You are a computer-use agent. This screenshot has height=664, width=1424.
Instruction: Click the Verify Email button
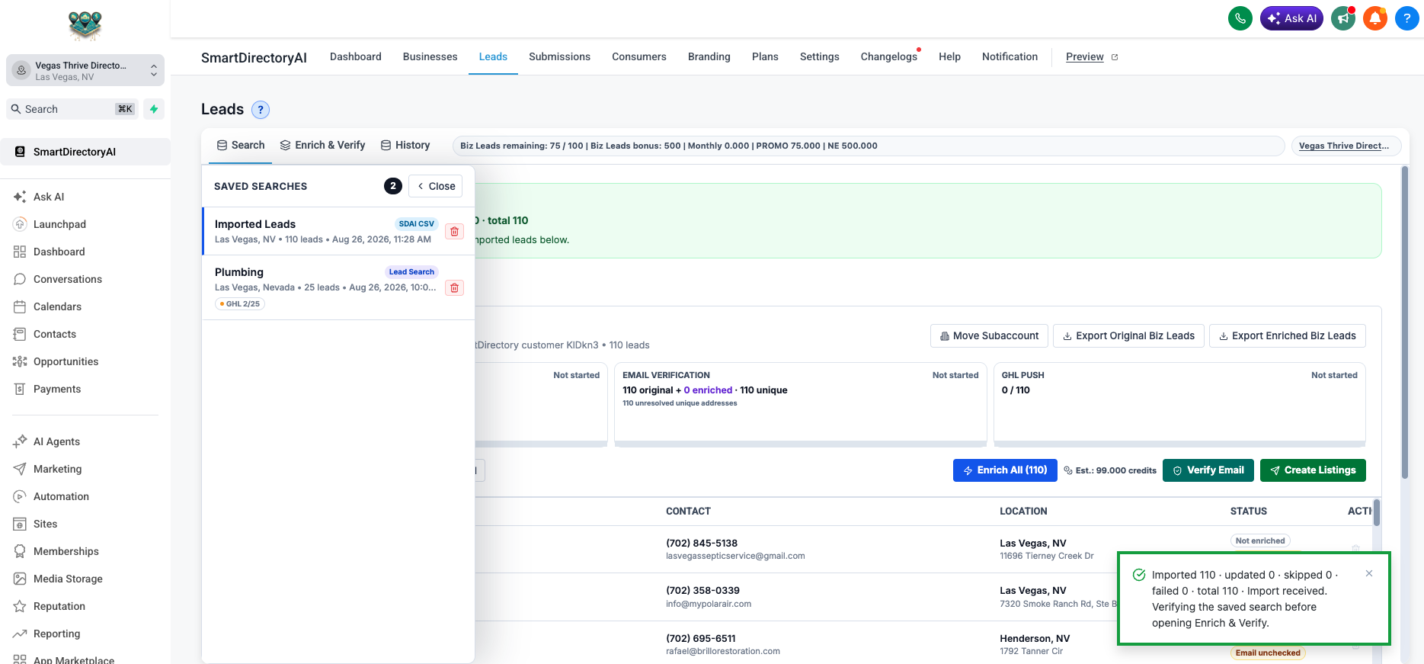point(1208,470)
